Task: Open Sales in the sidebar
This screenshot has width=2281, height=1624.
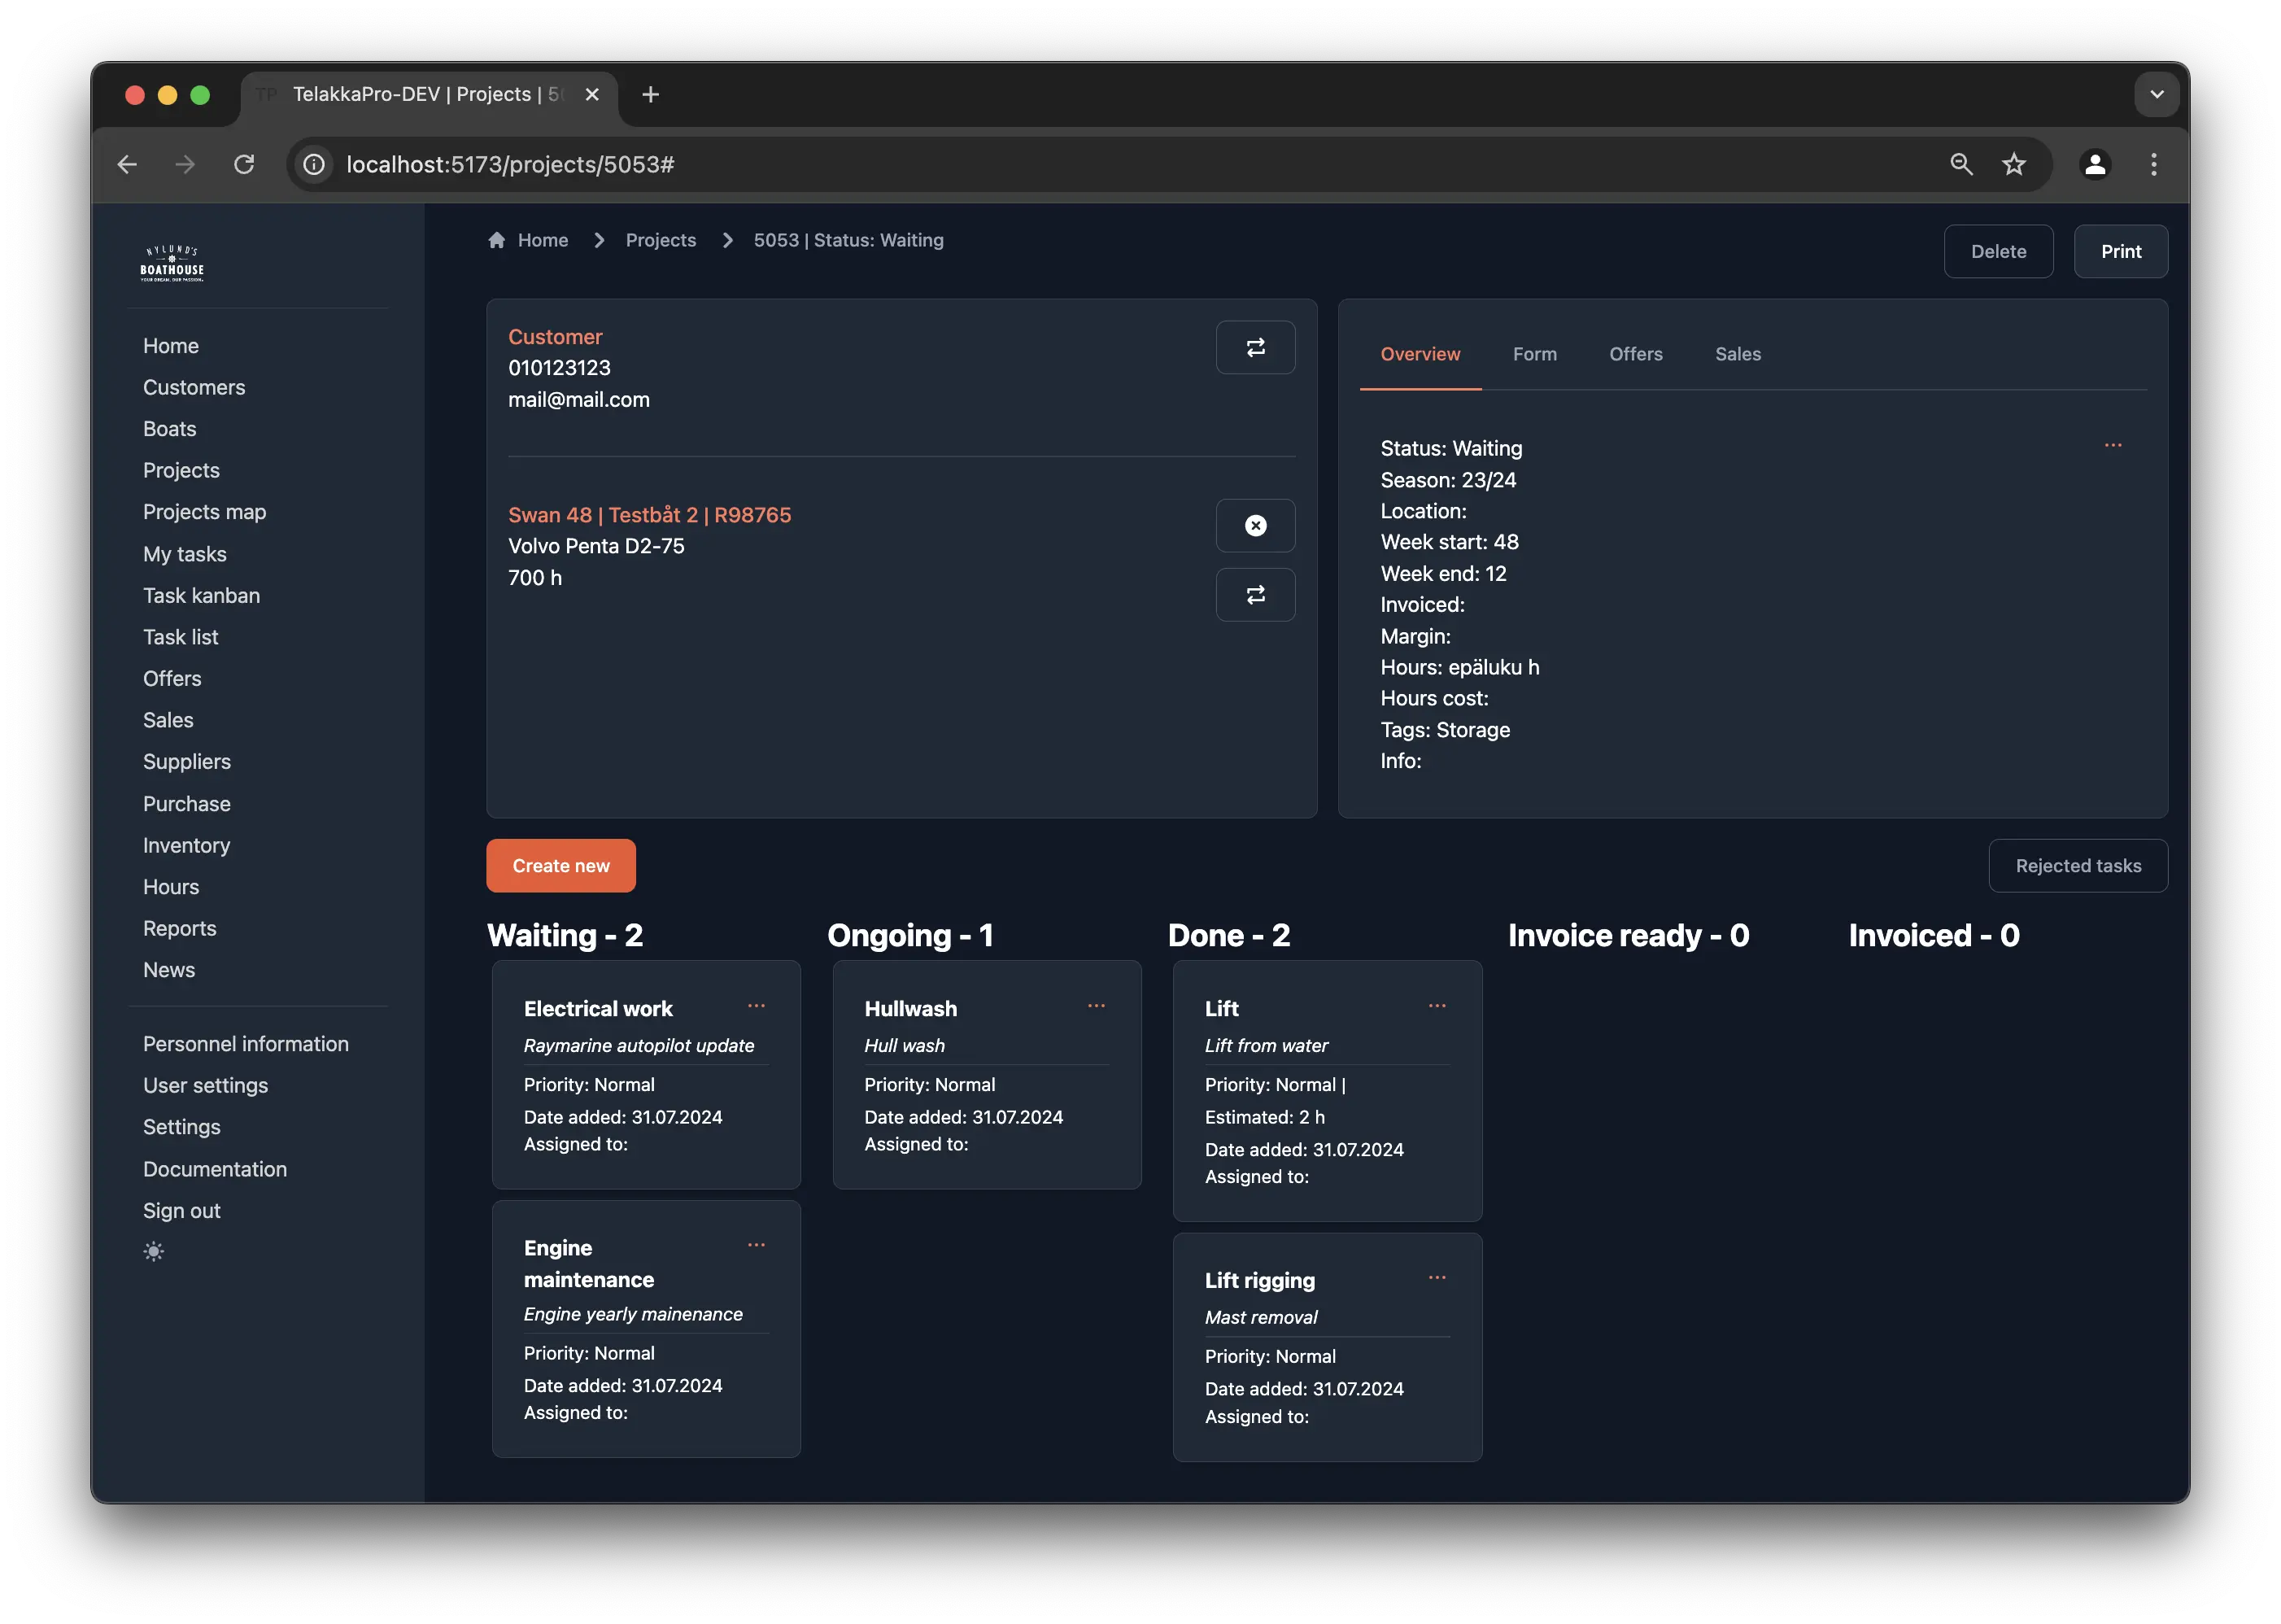Action: [x=168, y=720]
